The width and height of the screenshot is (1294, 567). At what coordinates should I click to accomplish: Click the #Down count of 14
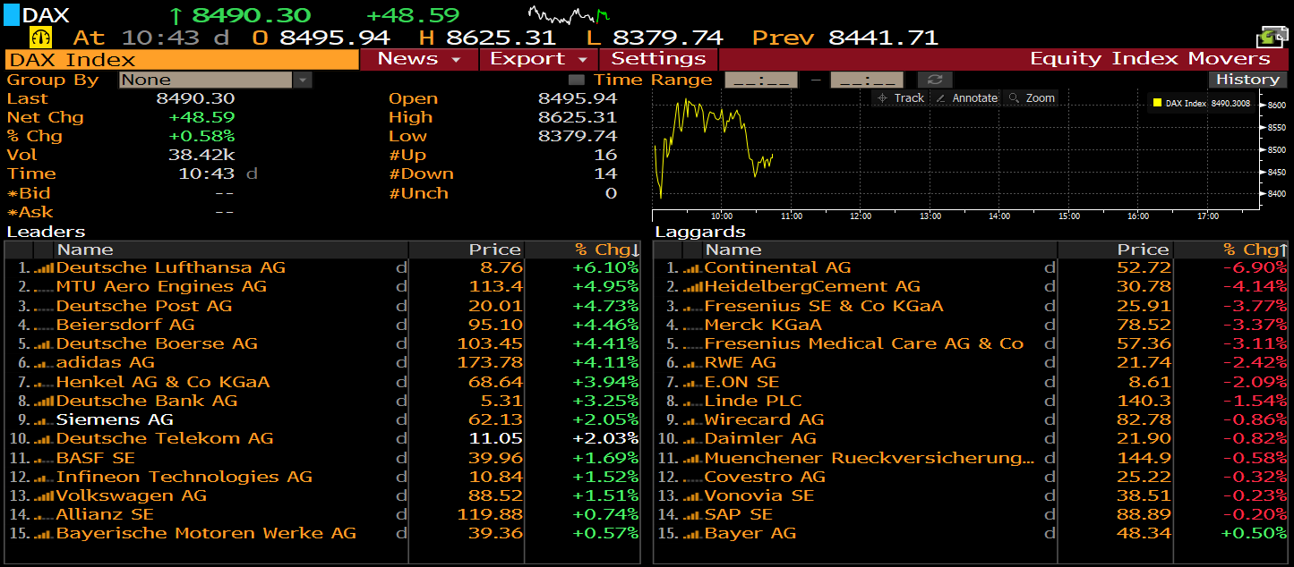click(x=605, y=174)
